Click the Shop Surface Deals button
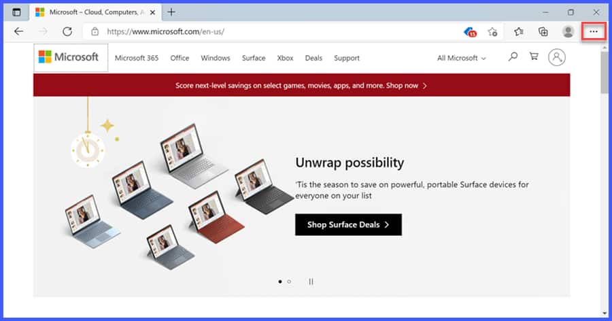 [348, 224]
